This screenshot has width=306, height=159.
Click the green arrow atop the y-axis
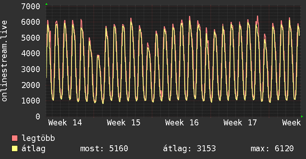[46, 4]
